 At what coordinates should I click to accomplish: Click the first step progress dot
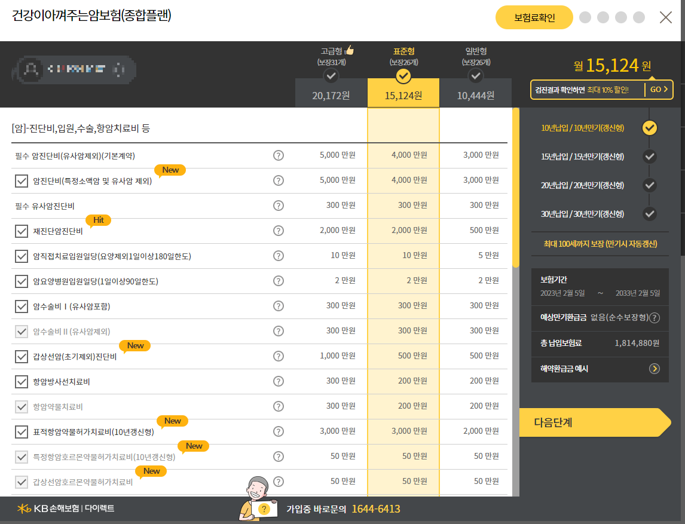click(585, 17)
